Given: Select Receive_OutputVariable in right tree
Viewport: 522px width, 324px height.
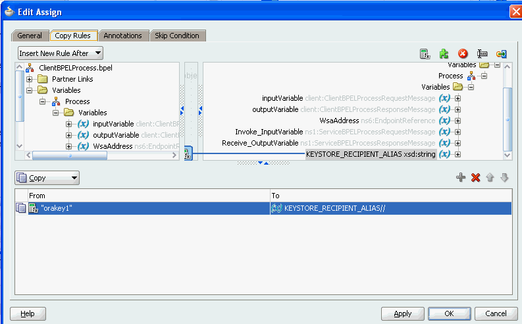Looking at the screenshot, I should pyautogui.click(x=260, y=143).
